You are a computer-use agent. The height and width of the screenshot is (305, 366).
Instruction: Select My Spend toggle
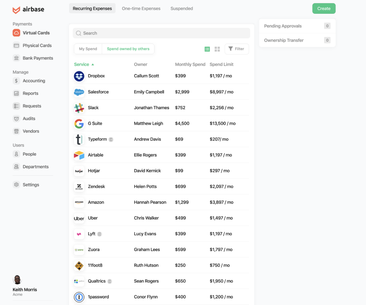[88, 49]
